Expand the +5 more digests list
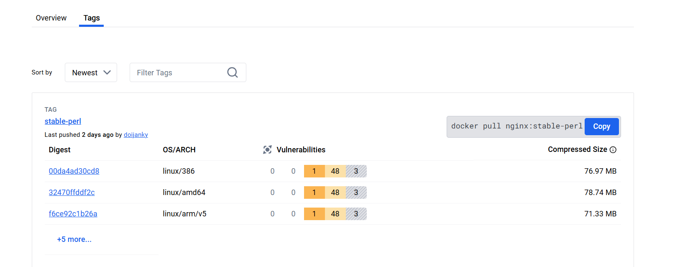Screen dimensions: 680x267 tap(74, 239)
